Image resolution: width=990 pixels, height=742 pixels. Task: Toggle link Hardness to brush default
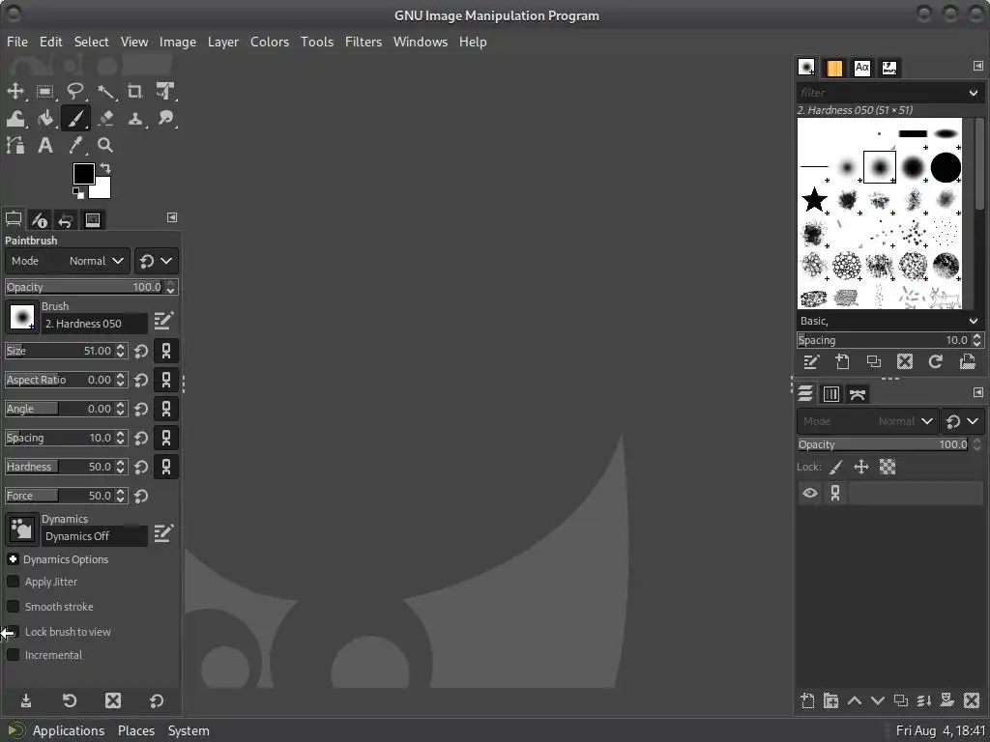pos(166,467)
